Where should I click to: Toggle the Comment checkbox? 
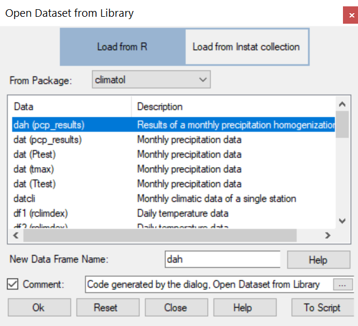click(x=13, y=284)
